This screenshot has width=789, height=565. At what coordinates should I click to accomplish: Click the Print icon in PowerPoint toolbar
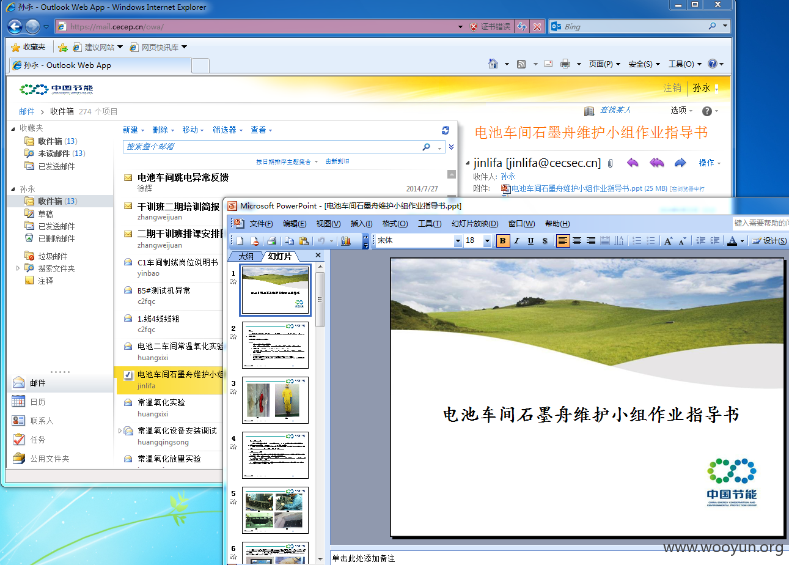[x=272, y=241]
